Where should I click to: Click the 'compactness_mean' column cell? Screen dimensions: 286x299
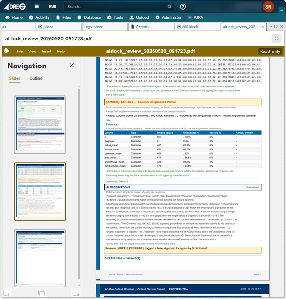pos(115,166)
